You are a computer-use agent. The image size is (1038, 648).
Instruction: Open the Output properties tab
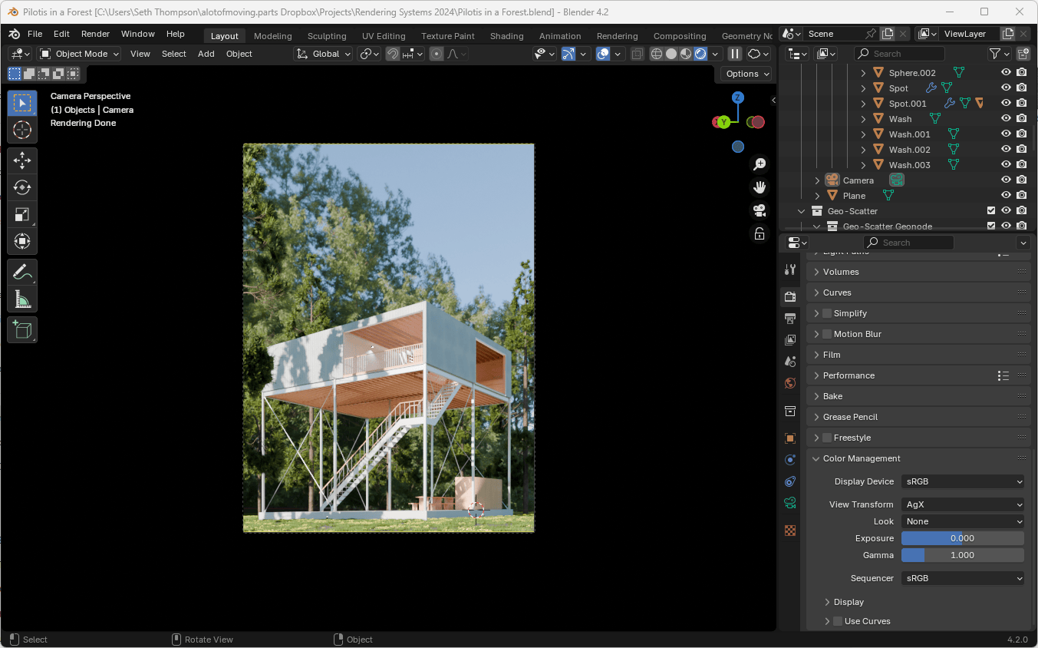[x=790, y=318]
